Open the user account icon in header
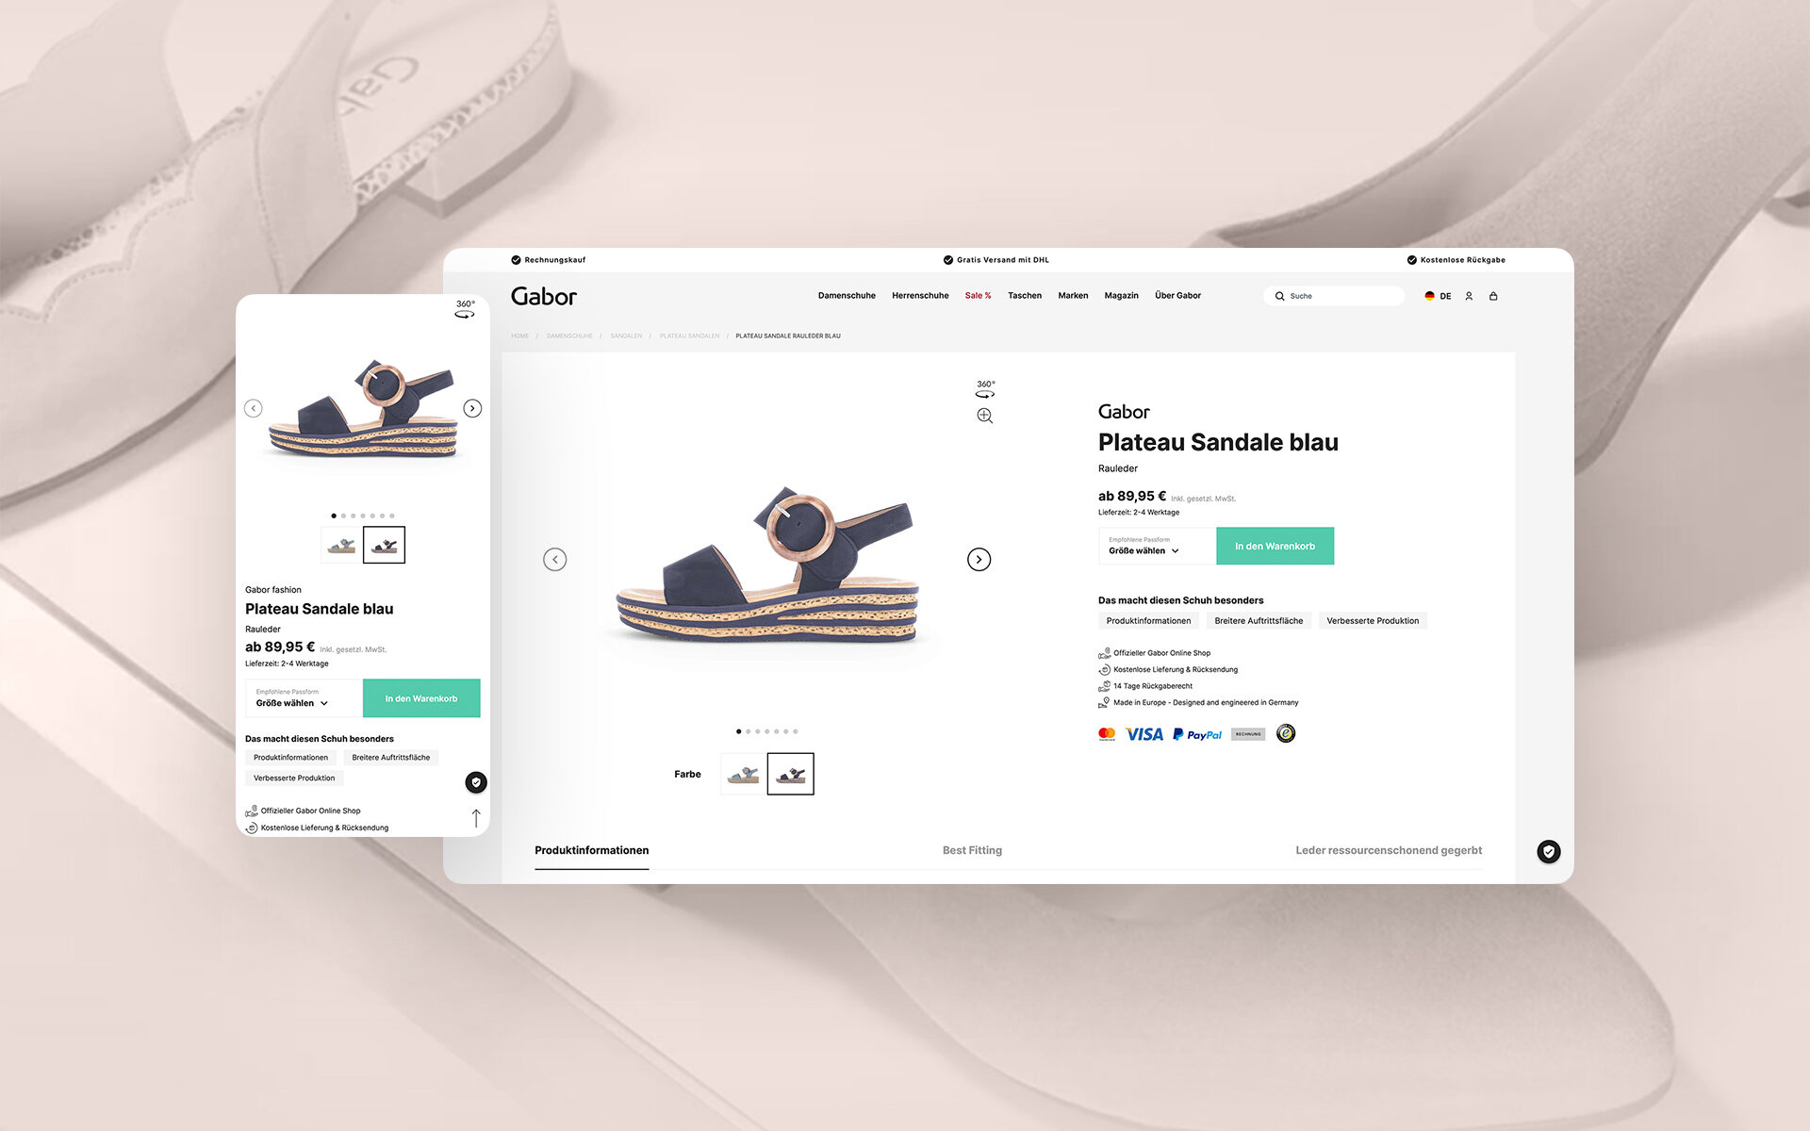 point(1469,296)
